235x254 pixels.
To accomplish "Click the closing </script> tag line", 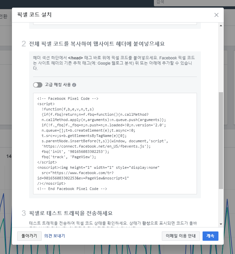I will pyautogui.click(x=47, y=162).
